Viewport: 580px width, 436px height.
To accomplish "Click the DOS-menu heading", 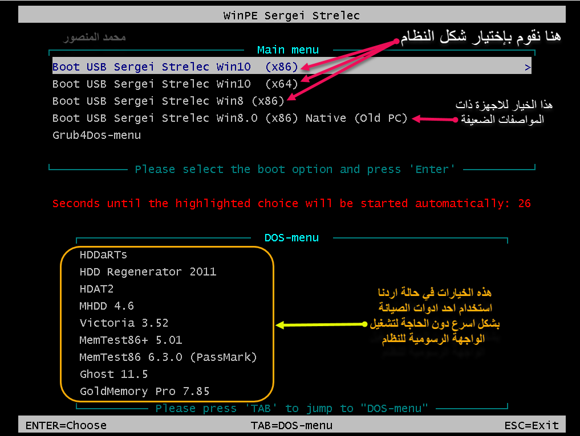I will point(291,237).
